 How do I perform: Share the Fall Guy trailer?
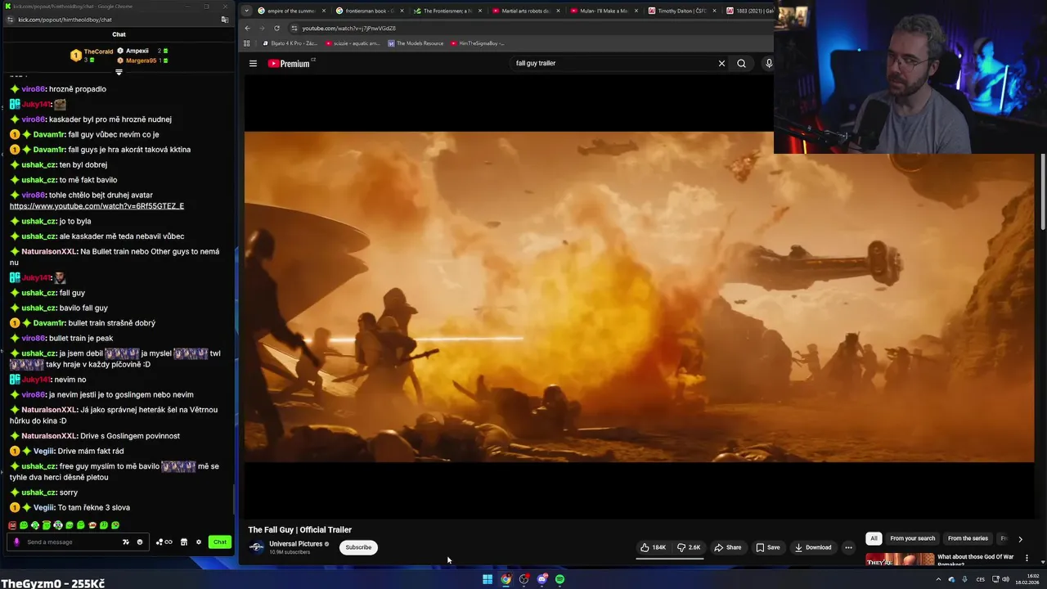pos(727,547)
